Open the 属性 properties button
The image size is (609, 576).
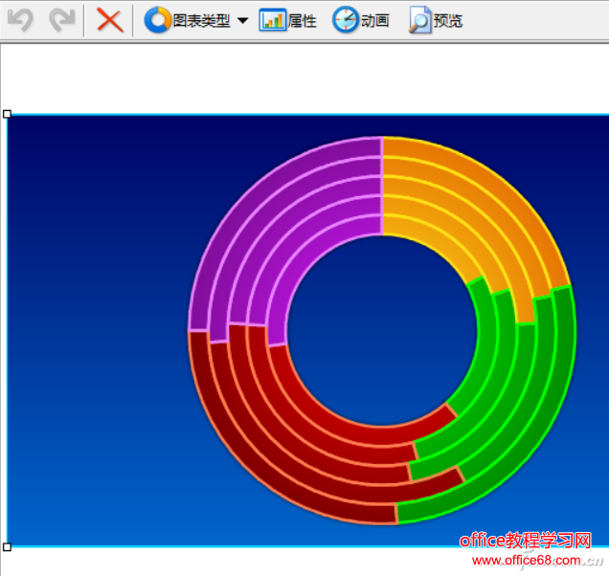287,20
